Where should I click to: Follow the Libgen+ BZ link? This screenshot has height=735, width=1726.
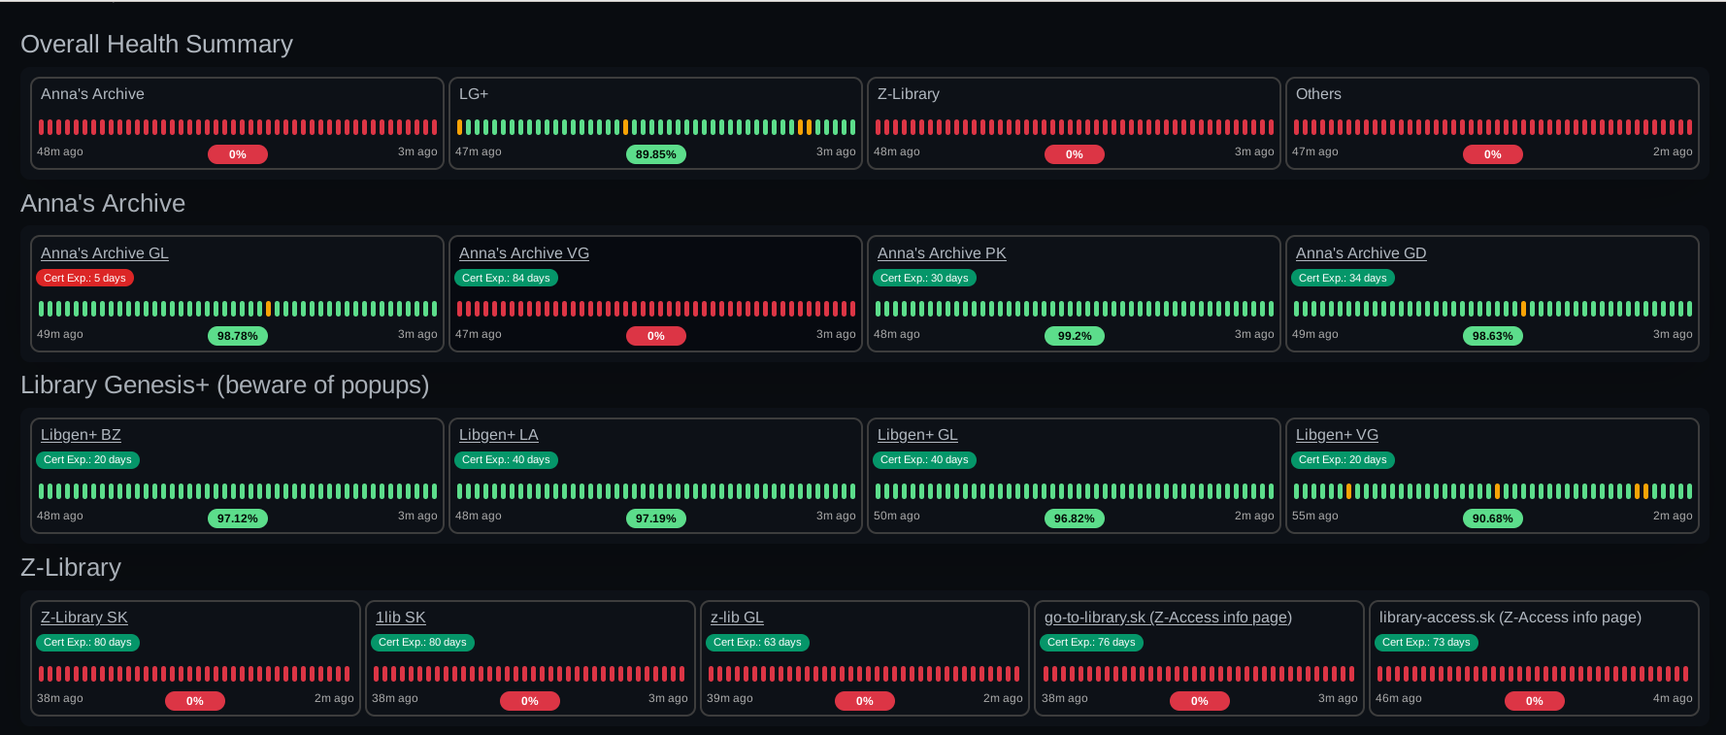pos(81,435)
